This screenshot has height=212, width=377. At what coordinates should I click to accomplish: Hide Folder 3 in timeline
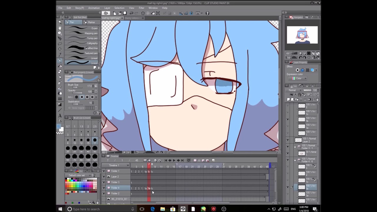pos(103,182)
